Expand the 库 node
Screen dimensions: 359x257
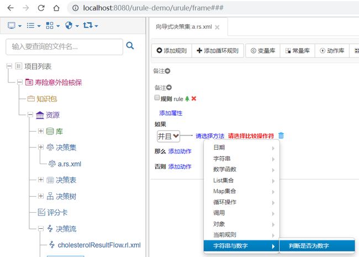pos(41,131)
